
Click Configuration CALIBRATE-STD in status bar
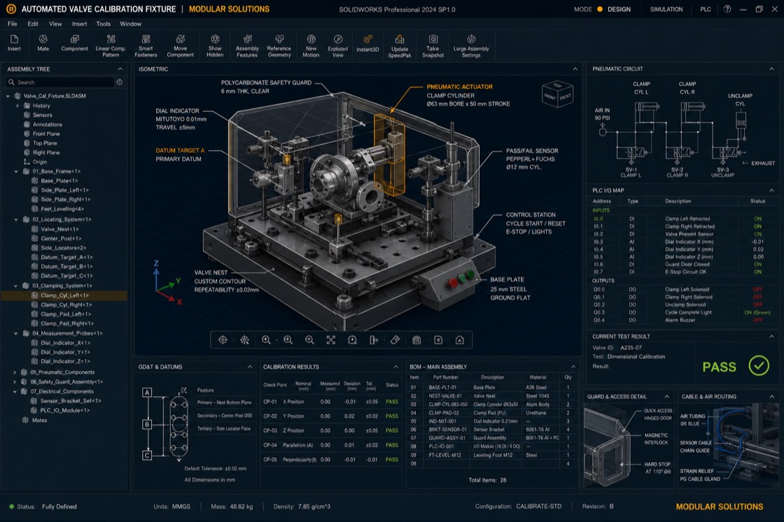coord(518,507)
